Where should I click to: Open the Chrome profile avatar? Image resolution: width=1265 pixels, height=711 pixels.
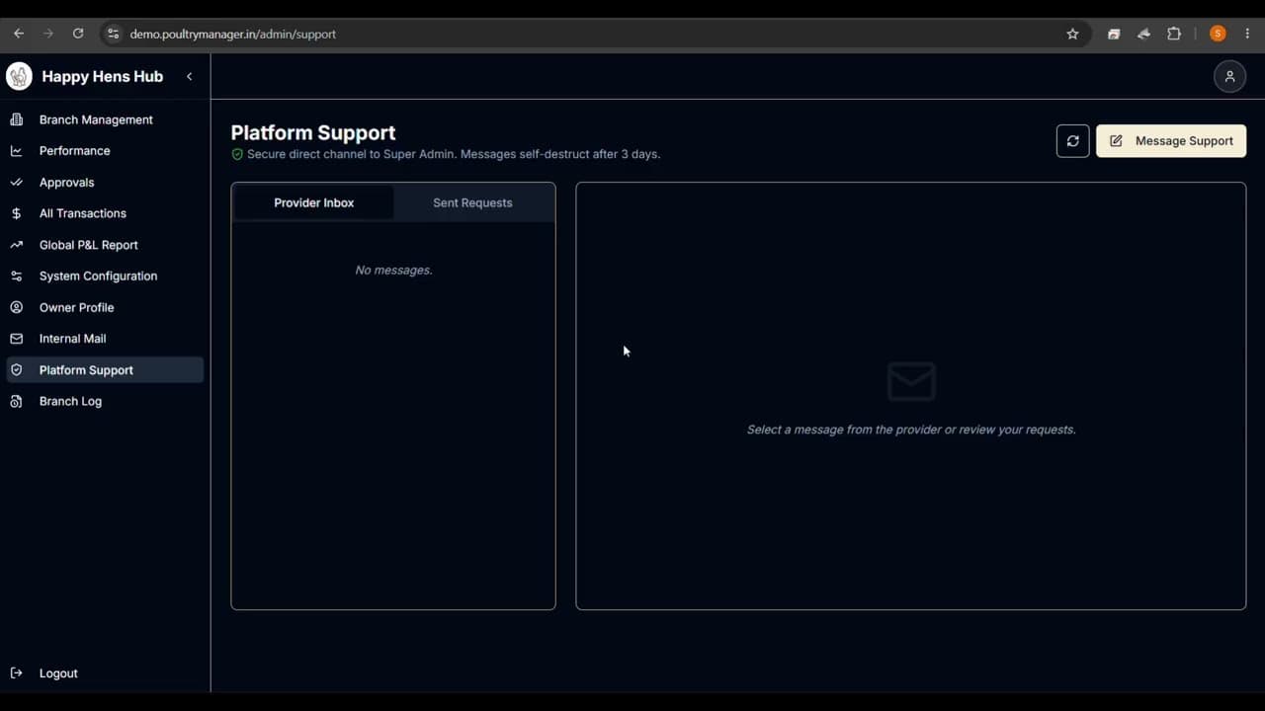(1218, 34)
